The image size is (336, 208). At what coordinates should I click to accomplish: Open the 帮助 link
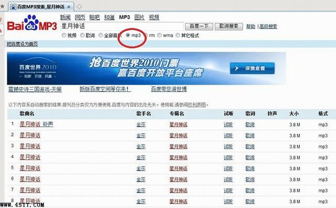pos(251,27)
